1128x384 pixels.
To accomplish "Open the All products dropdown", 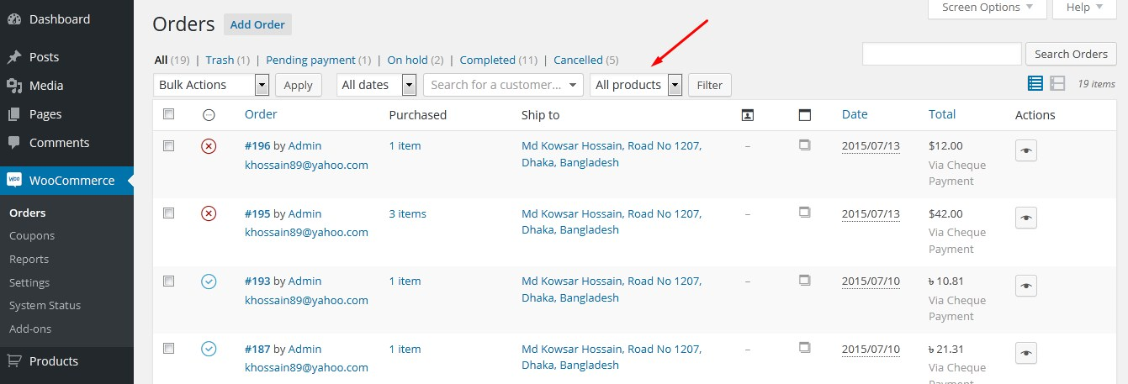I will pyautogui.click(x=636, y=85).
